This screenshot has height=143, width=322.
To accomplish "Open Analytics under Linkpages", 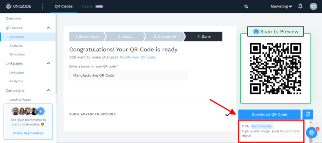I will click(x=16, y=81).
